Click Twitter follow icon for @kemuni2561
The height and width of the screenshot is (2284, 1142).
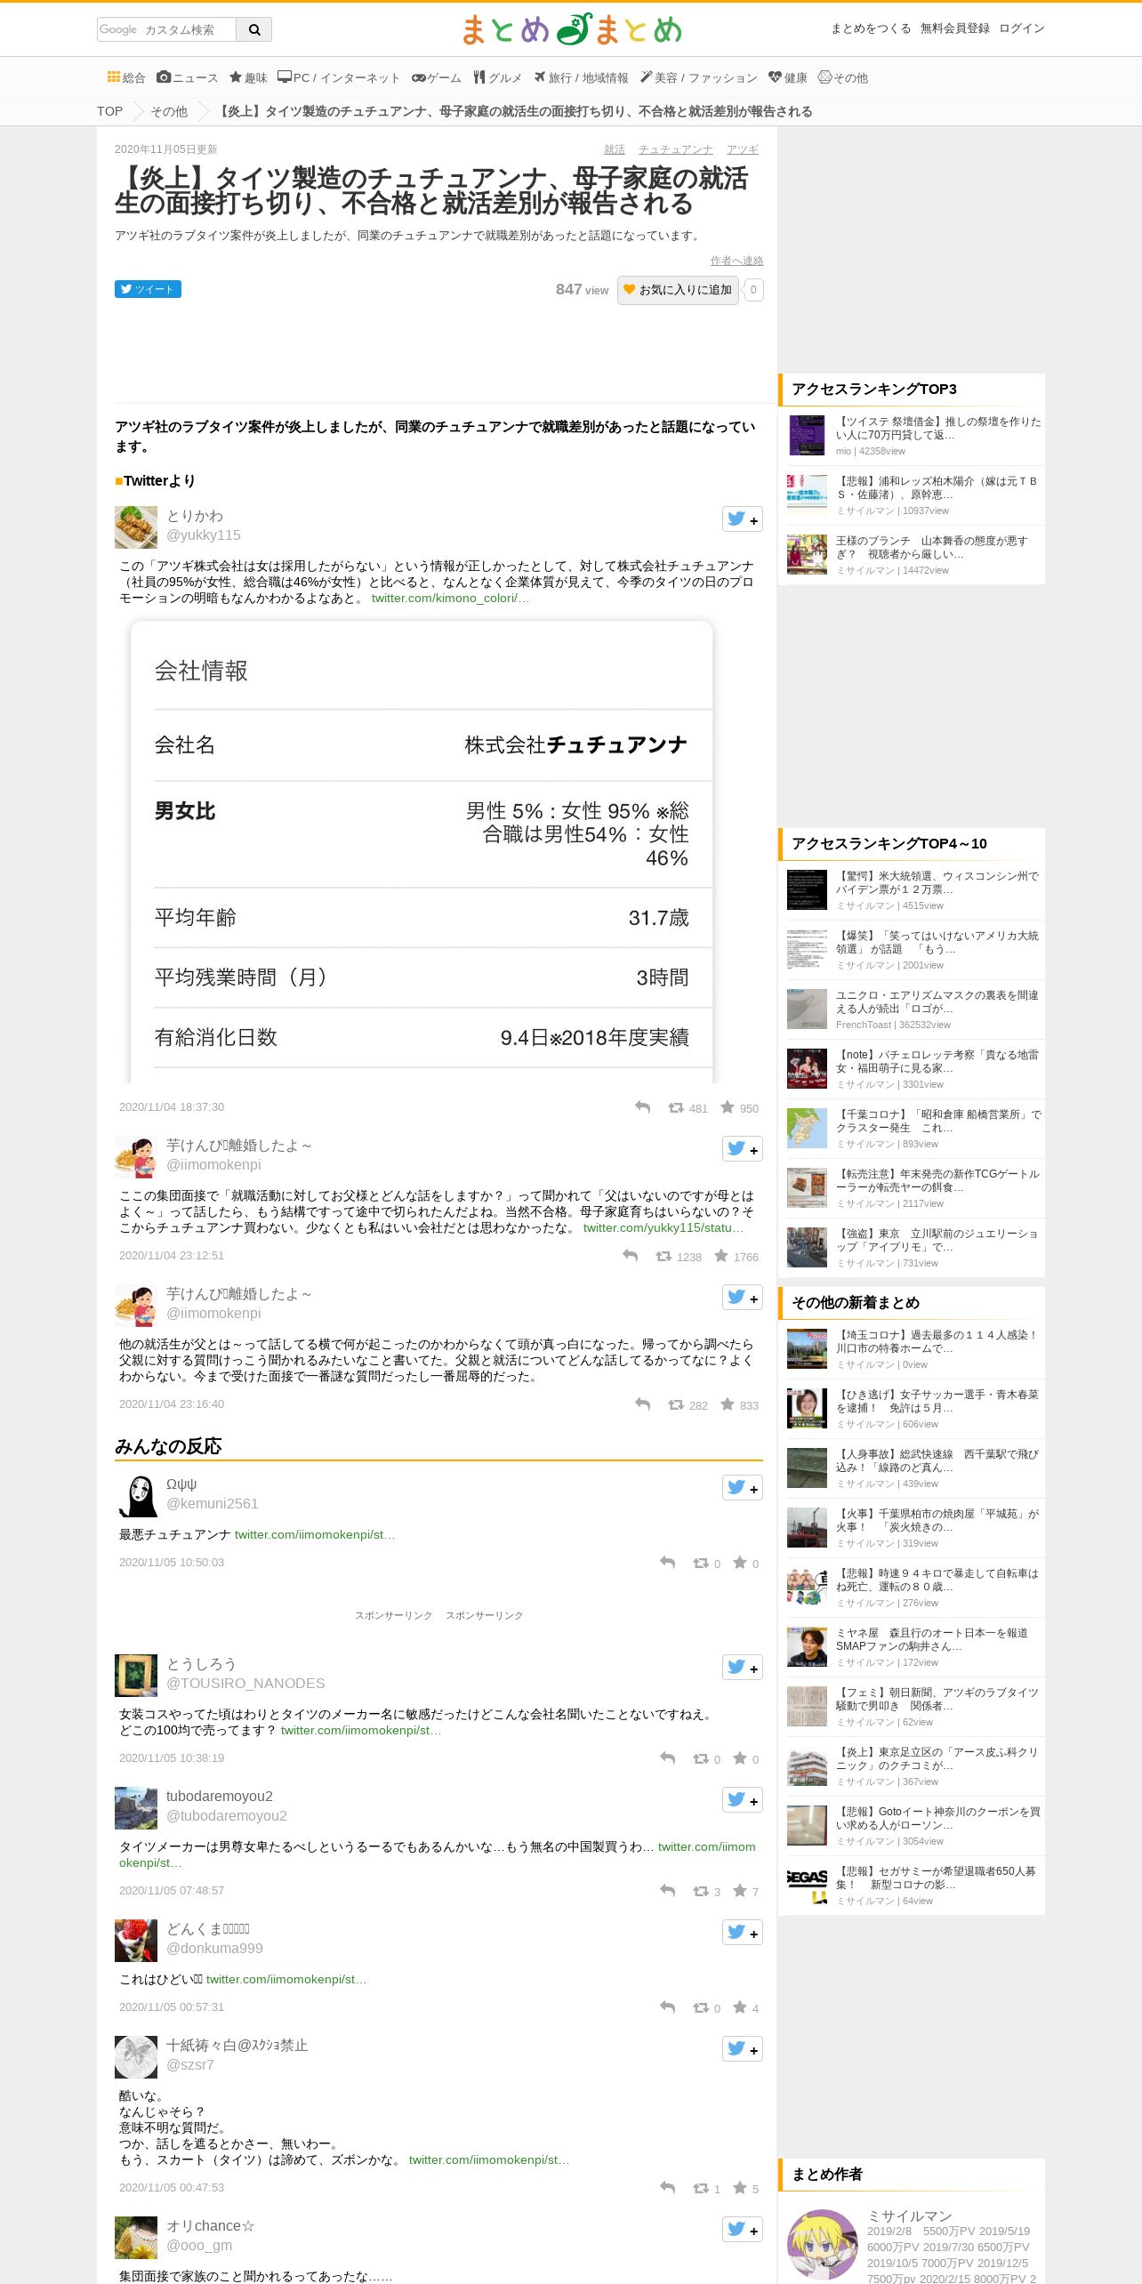click(x=743, y=1487)
